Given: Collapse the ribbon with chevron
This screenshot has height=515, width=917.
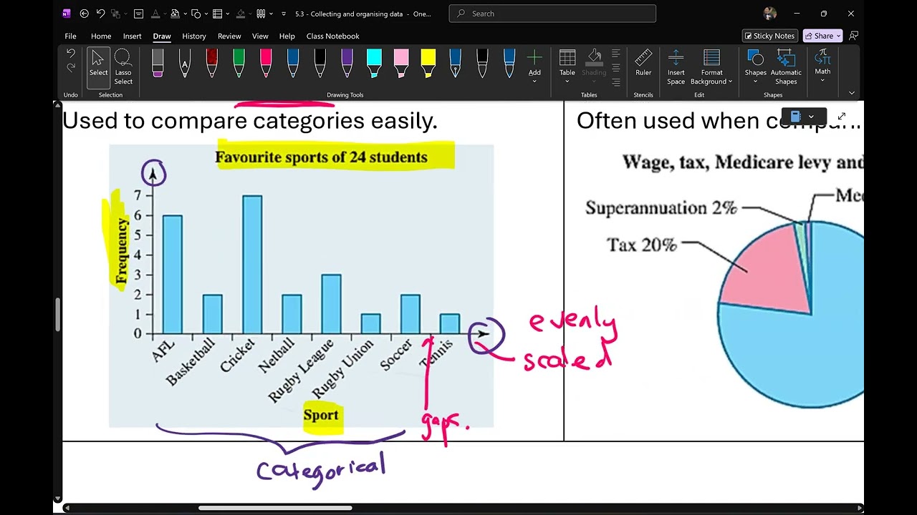Looking at the screenshot, I should pyautogui.click(x=851, y=93).
